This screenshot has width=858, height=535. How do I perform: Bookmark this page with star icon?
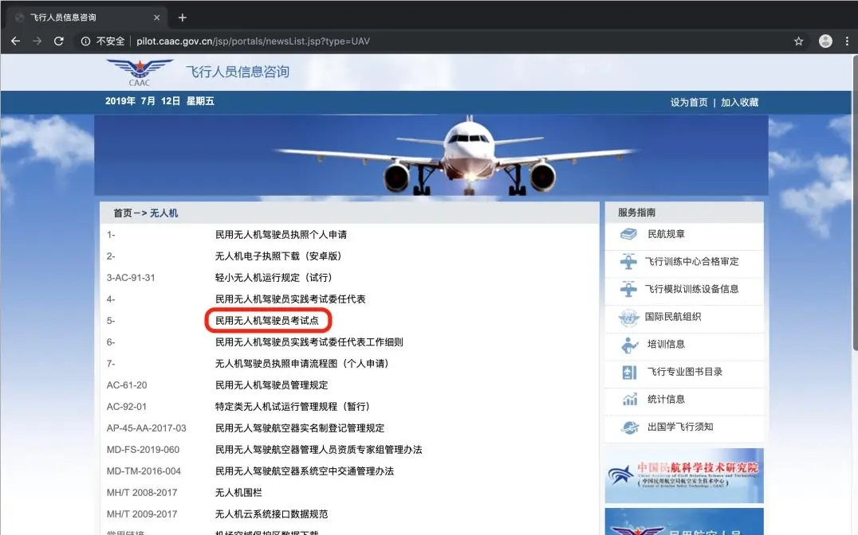point(798,41)
